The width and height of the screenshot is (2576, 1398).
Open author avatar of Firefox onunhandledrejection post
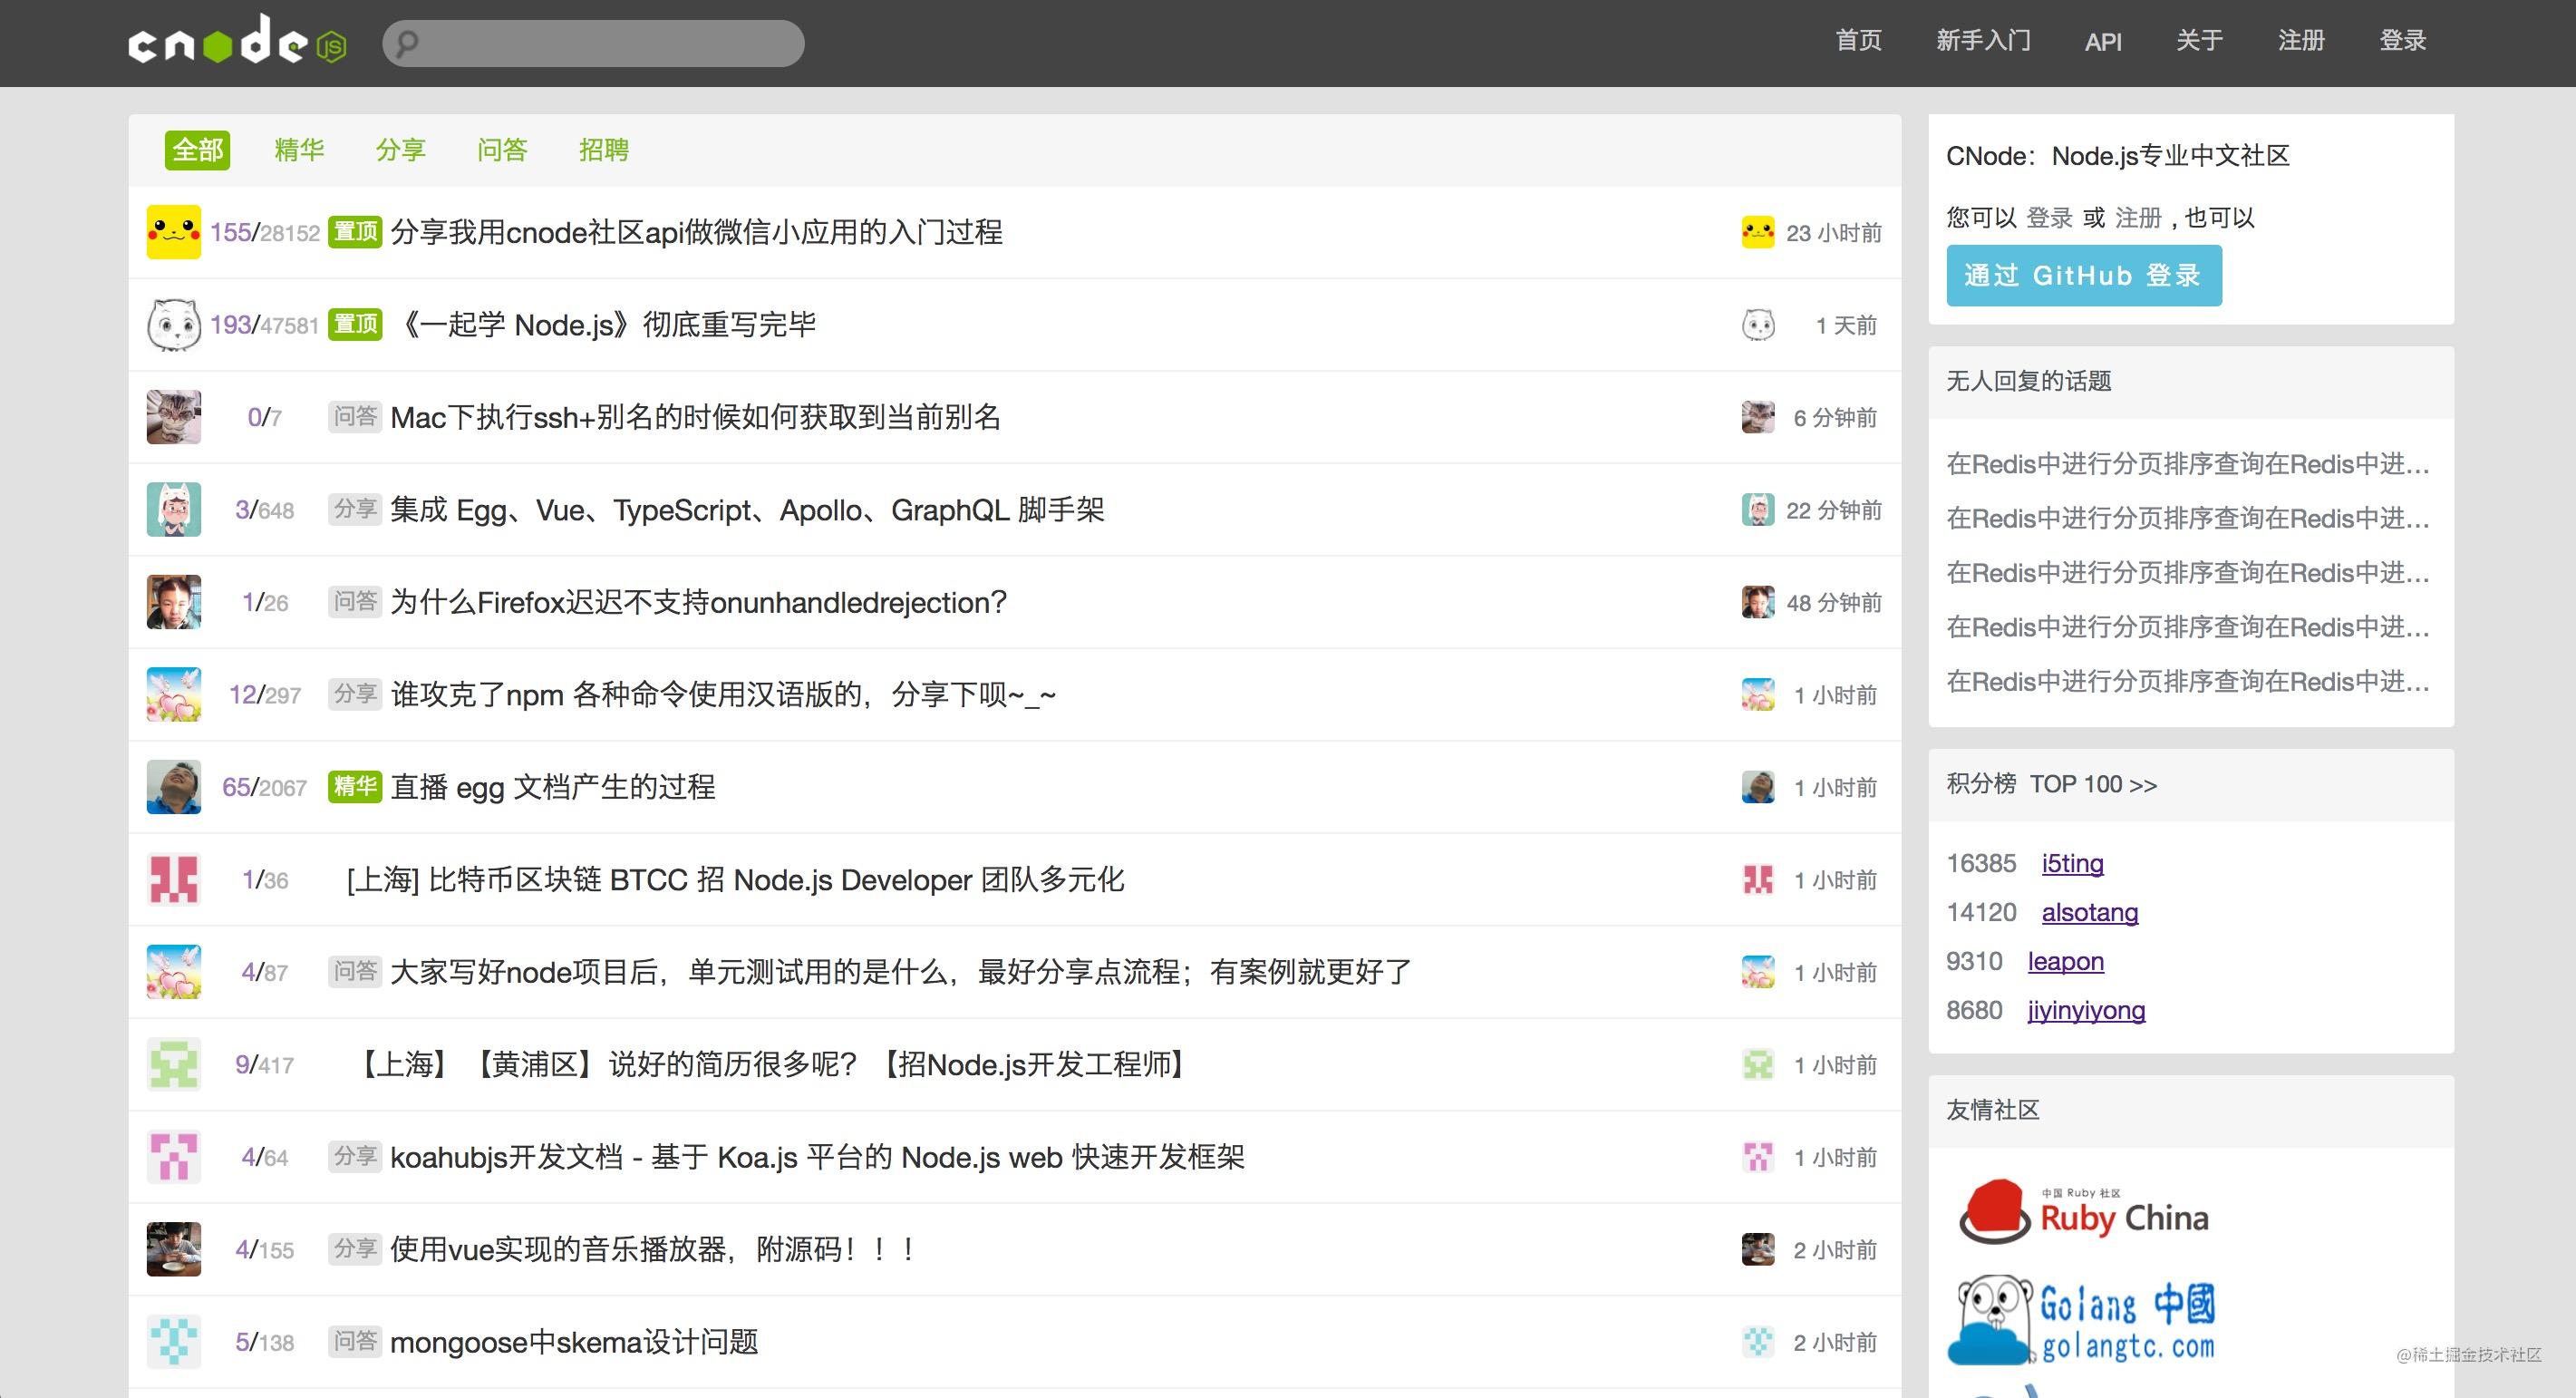(x=173, y=602)
